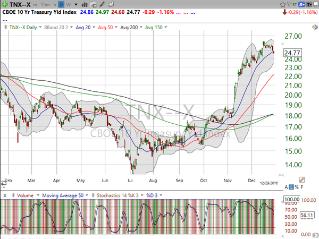Click the X to close the Volume pane
The width and height of the screenshot is (319, 239).
click(5, 195)
